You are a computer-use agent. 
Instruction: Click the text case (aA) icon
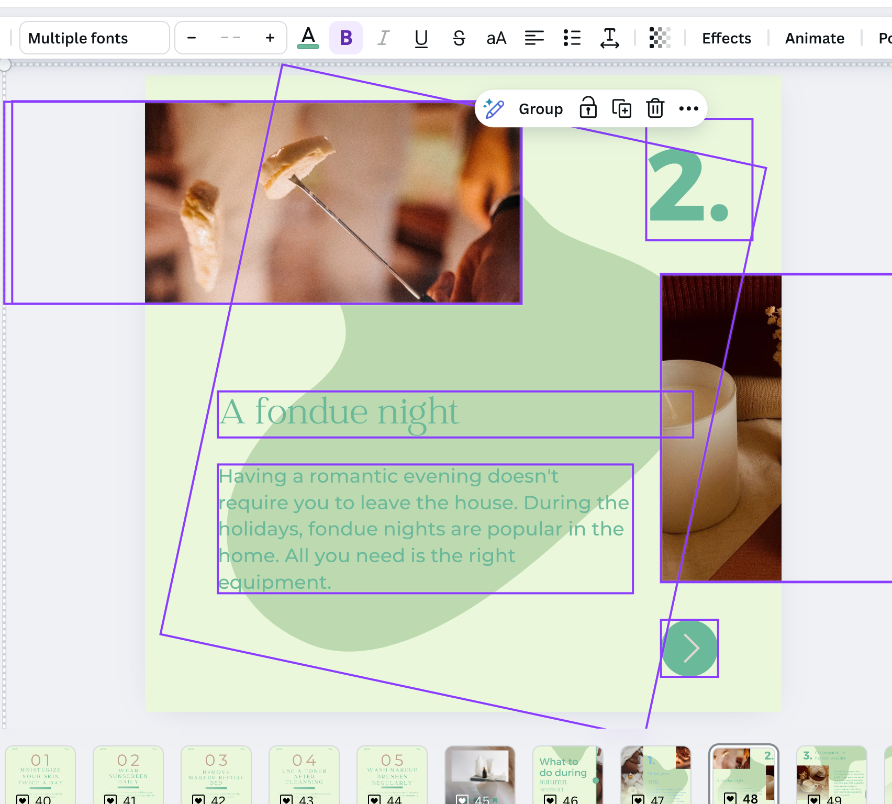[x=496, y=38]
